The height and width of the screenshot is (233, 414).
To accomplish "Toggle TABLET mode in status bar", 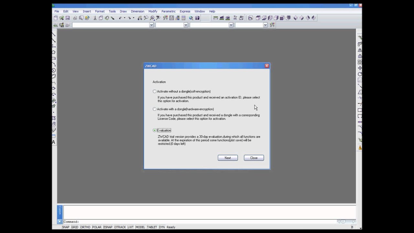I will click(152, 227).
